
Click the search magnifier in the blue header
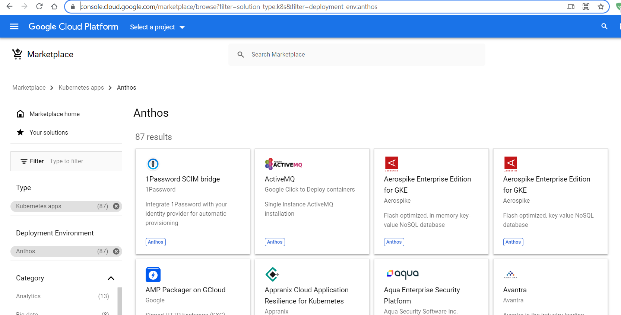pos(604,26)
